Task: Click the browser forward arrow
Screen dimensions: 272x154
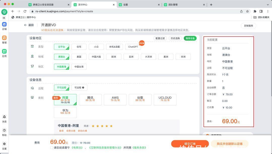Action: point(19,11)
